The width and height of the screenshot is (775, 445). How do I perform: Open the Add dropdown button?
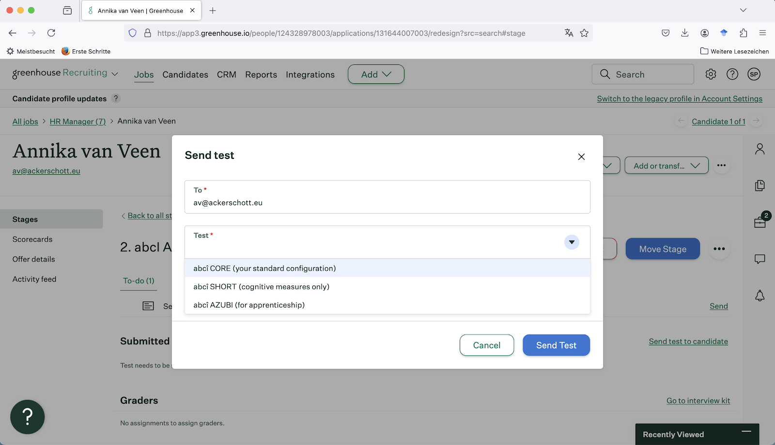pos(376,74)
